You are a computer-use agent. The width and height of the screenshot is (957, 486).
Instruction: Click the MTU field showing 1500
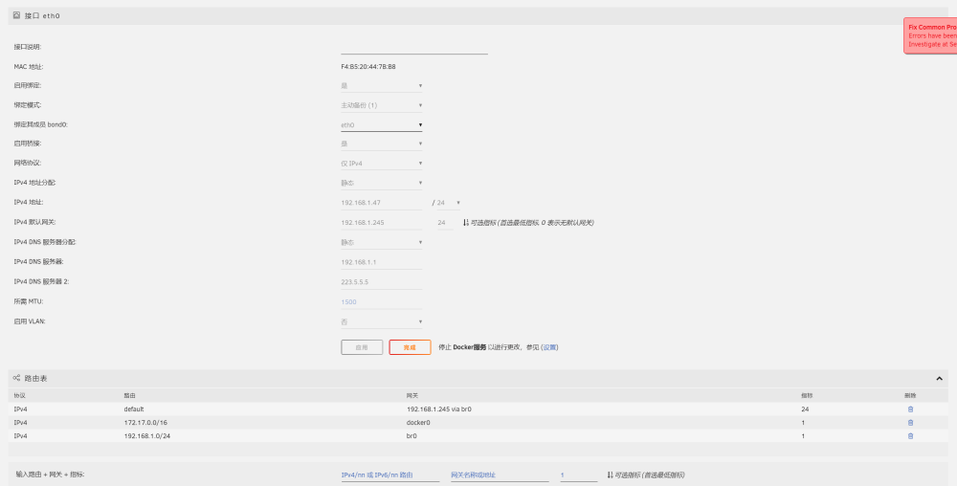pyautogui.click(x=382, y=302)
